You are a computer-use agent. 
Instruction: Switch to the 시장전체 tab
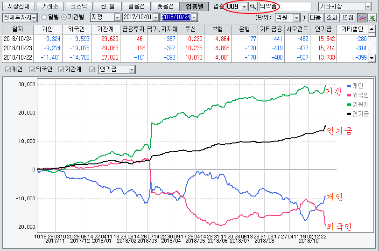pyautogui.click(x=19, y=7)
